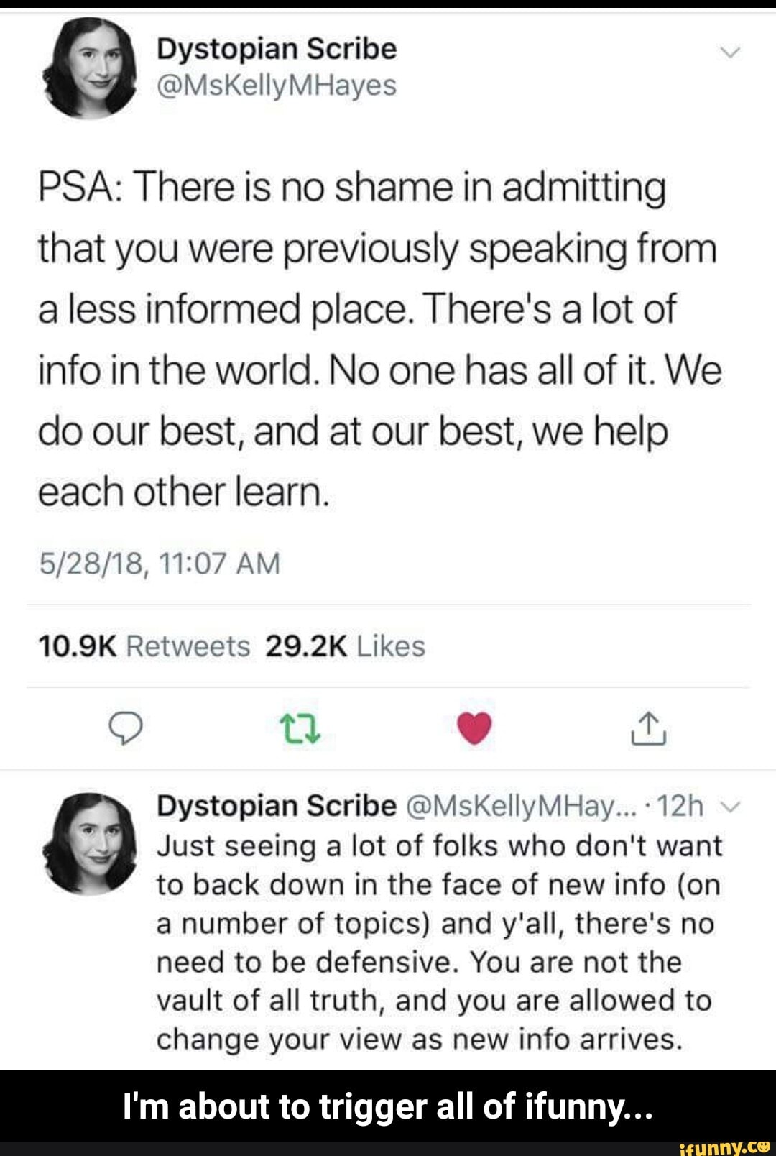
Task: Open the ifunny.co watermark logo
Action: point(725,1147)
